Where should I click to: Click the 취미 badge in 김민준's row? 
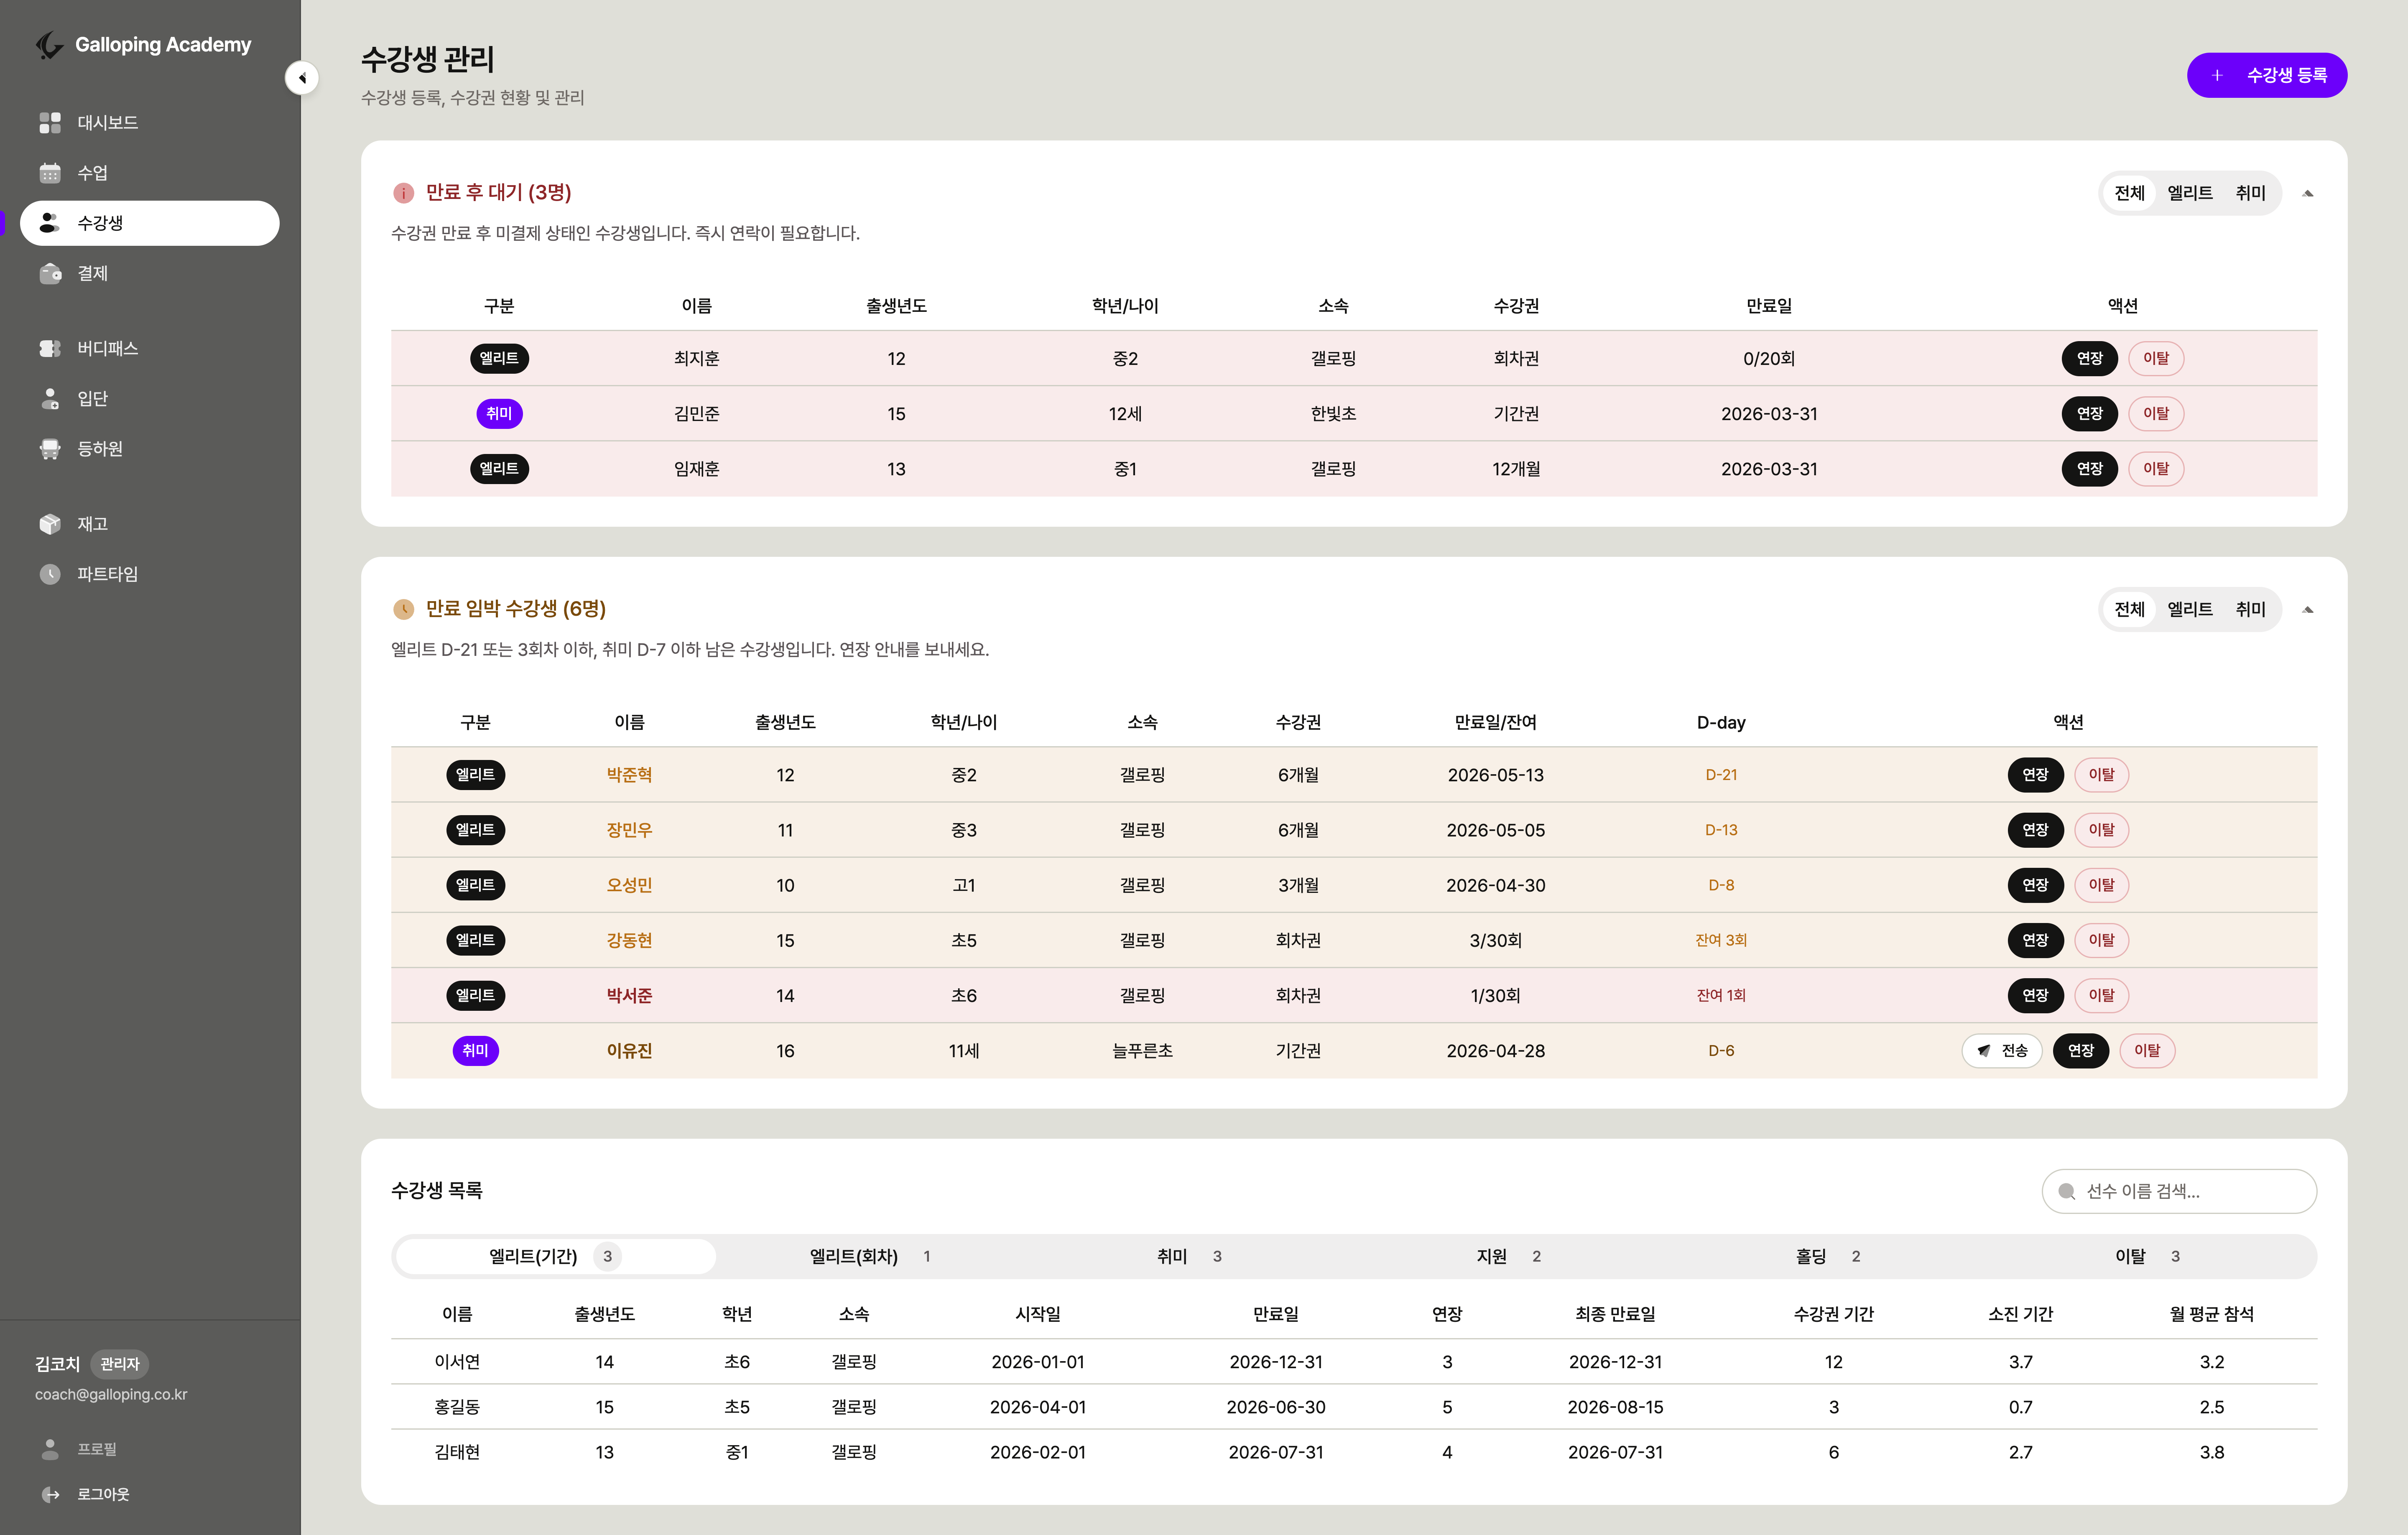click(499, 413)
